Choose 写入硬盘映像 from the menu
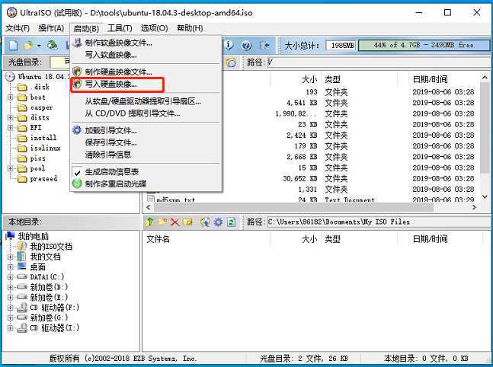 point(146,85)
